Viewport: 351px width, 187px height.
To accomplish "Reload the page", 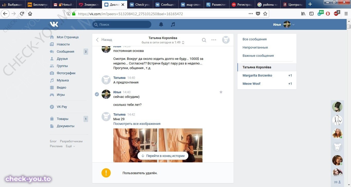I will pyautogui.click(x=22, y=14).
